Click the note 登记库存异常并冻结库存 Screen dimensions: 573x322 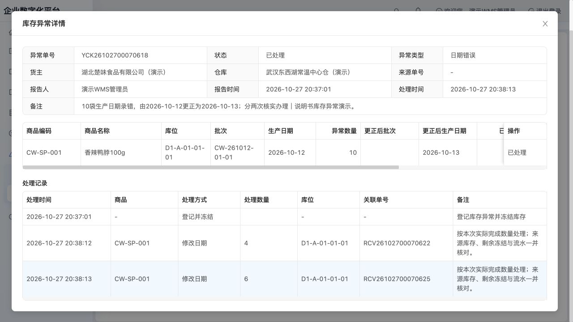[491, 217]
